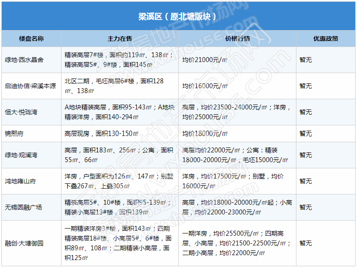Screen dimensions: 357x268
Task: Click the 优惠政策 column header
Action: coord(326,39)
